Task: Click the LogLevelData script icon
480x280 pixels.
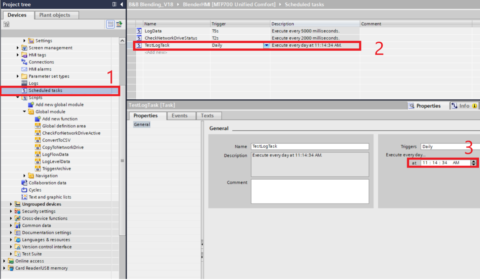Action: [x=38, y=161]
